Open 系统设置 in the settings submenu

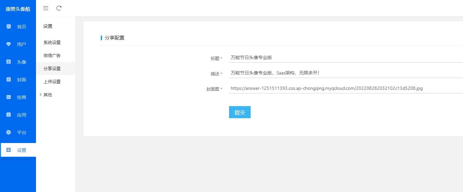[x=56, y=42]
